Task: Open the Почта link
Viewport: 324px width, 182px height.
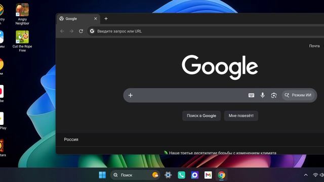Action: point(314,46)
